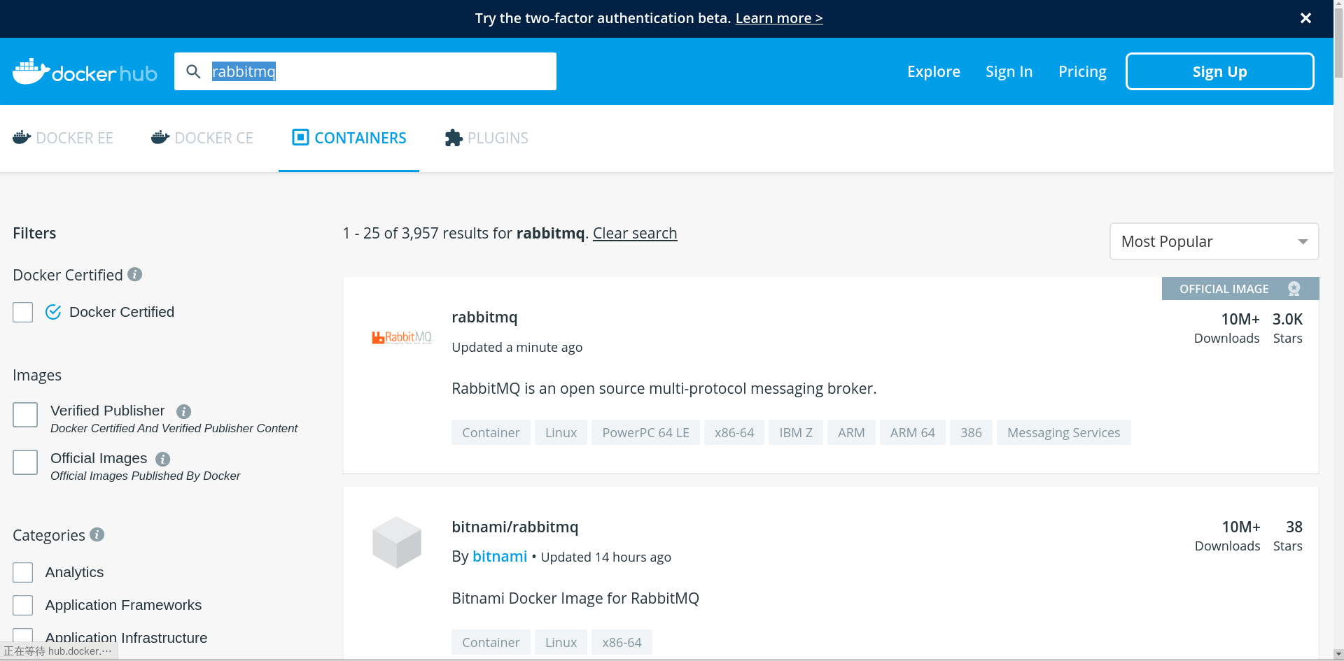Dismiss the two-factor authentication banner
1344x661 pixels.
(1305, 18)
